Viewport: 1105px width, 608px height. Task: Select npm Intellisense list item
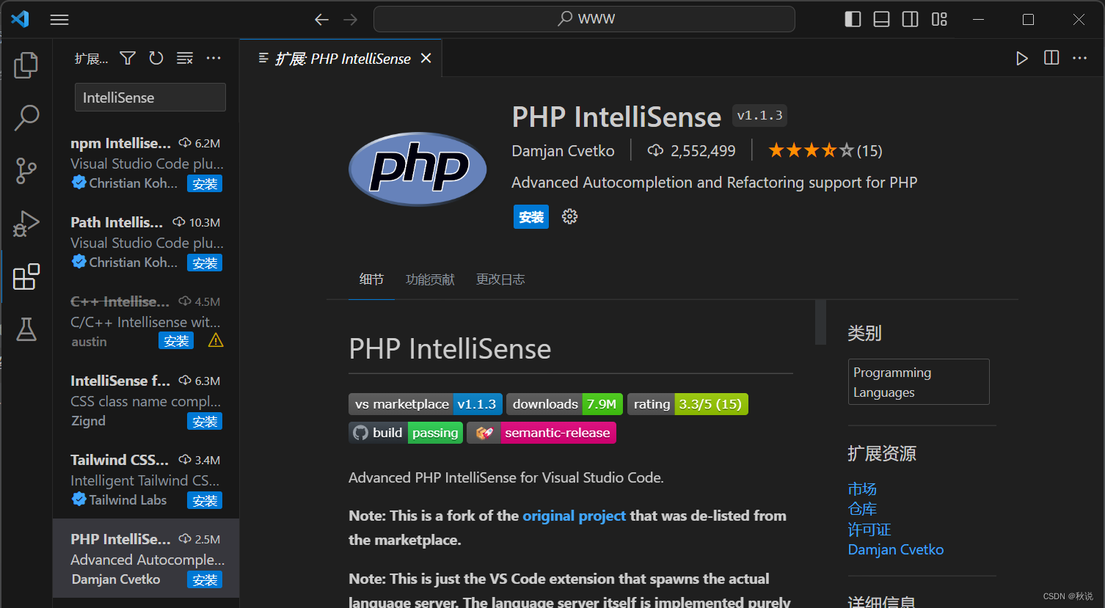click(146, 163)
